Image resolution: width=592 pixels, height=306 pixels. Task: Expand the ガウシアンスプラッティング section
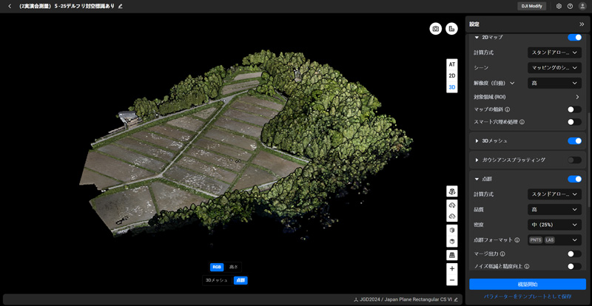pyautogui.click(x=477, y=160)
